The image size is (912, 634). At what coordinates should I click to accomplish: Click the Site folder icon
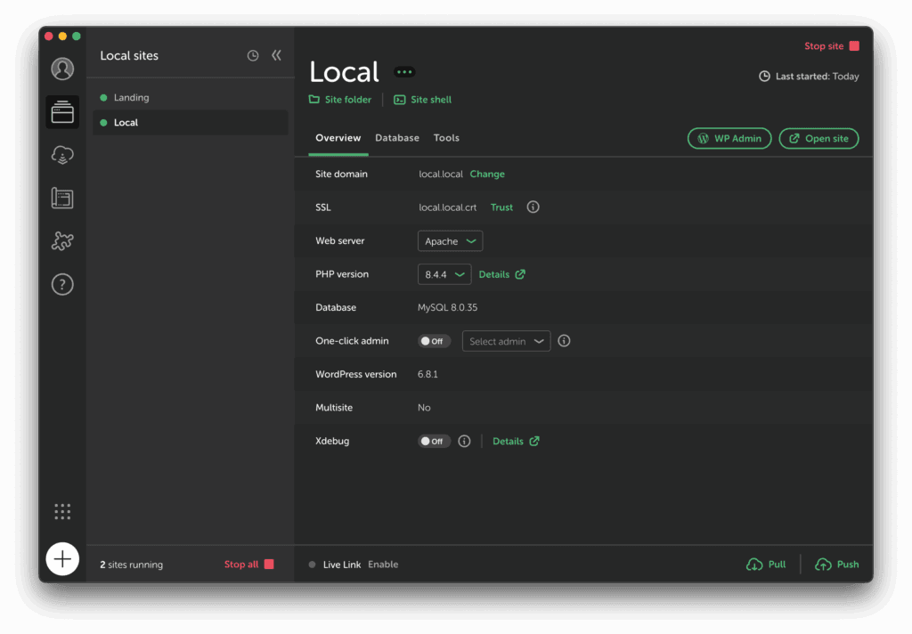(x=314, y=100)
